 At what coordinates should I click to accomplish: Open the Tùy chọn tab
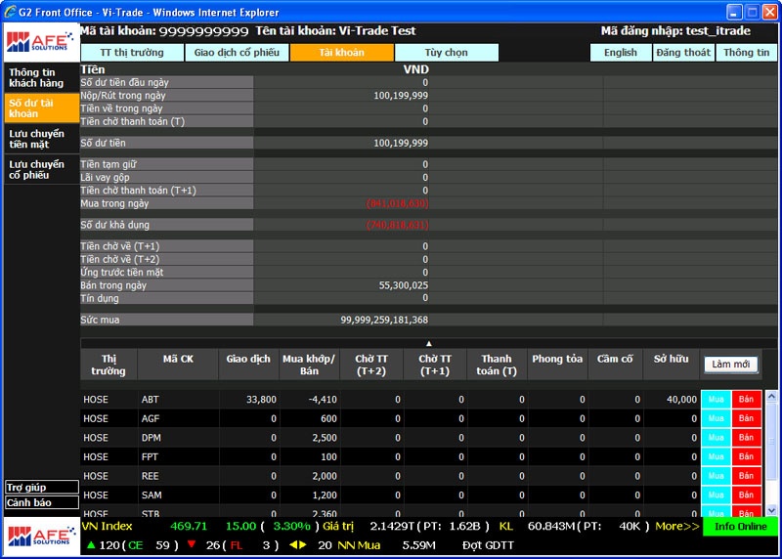click(447, 53)
